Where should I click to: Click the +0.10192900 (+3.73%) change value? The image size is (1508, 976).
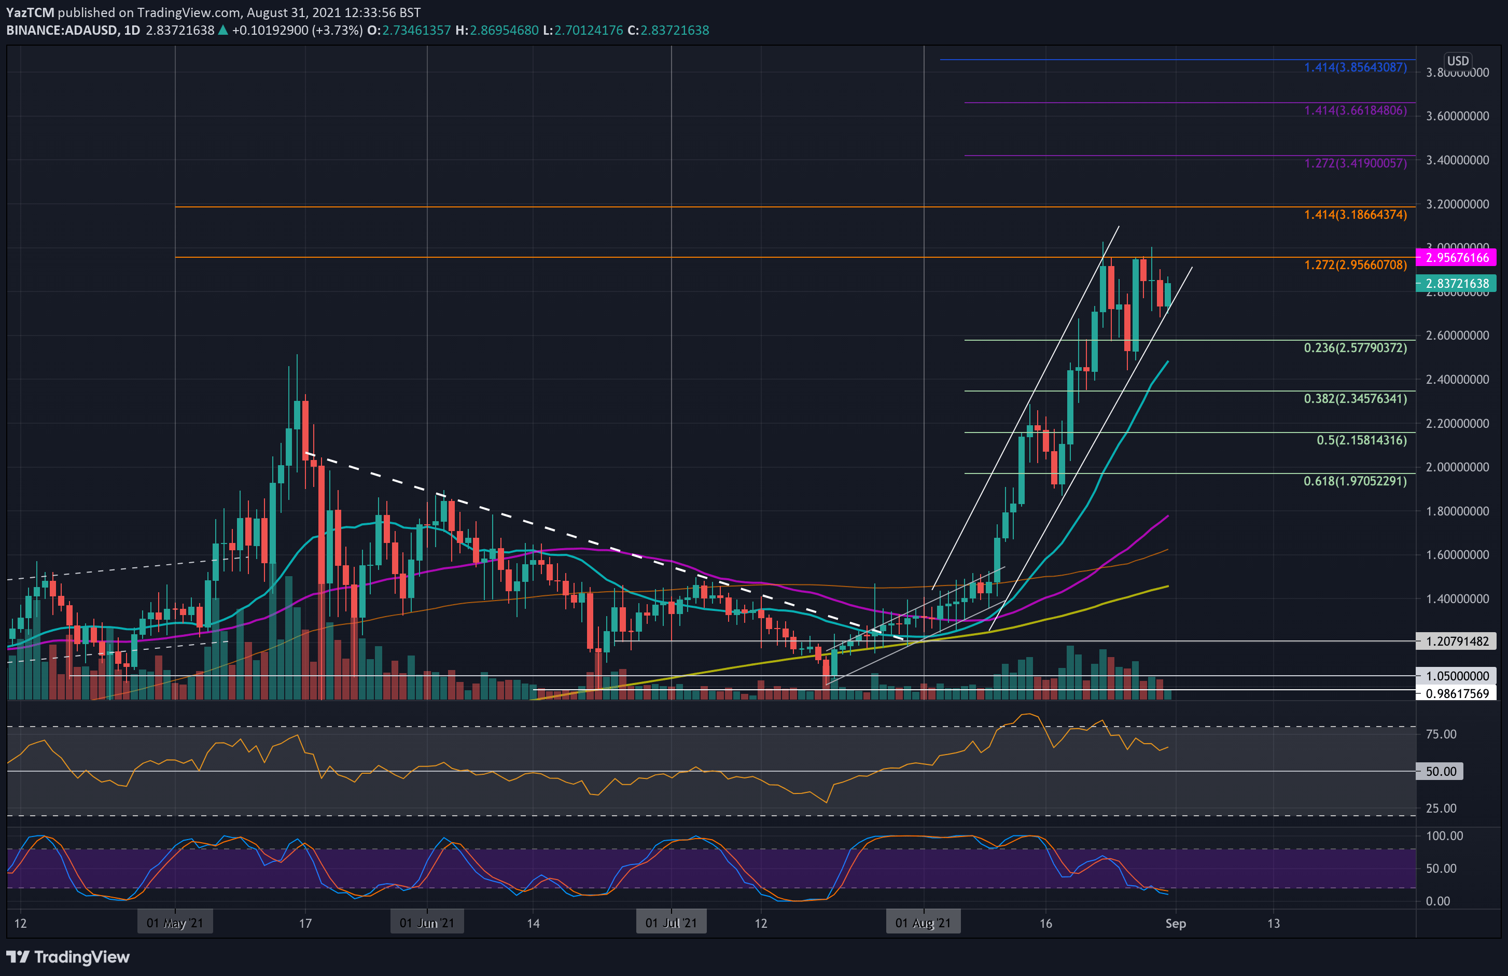(297, 31)
